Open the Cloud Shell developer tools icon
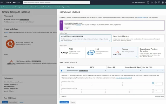The height and width of the screenshot is (104, 166). [148, 2]
